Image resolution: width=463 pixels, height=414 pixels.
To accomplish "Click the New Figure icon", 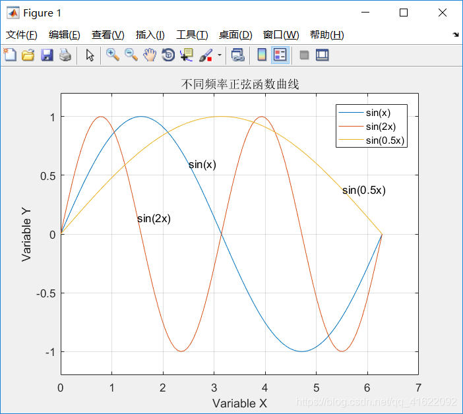I will click(x=11, y=55).
